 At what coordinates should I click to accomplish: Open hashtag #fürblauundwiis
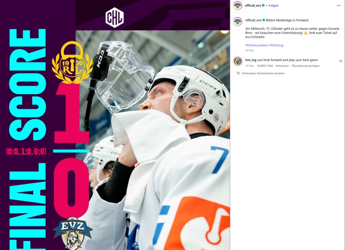pyautogui.click(x=256, y=45)
